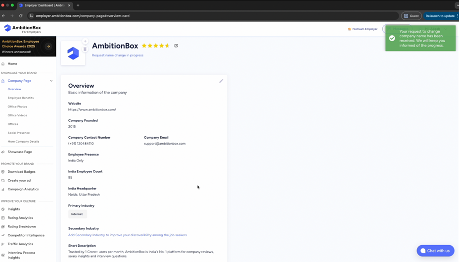The image size is (459, 262).
Task: Open Employee Benefits in sidebar
Action: 21,98
